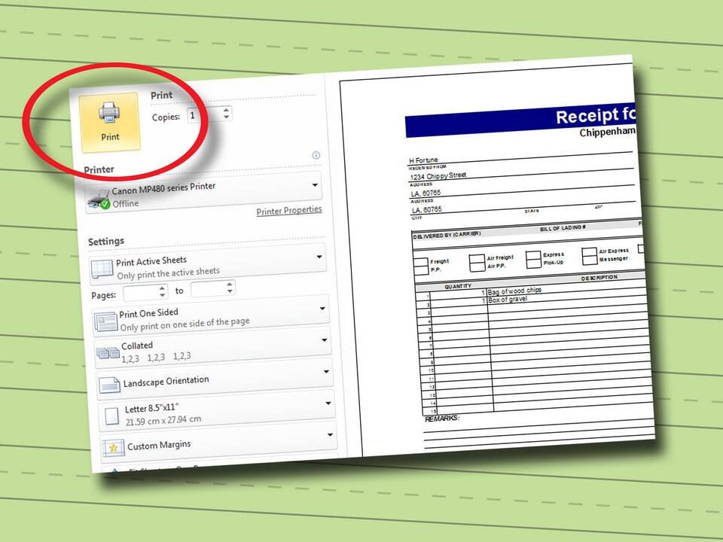Open Printer Properties link
Image resolution: width=723 pixels, height=542 pixels.
pos(289,211)
